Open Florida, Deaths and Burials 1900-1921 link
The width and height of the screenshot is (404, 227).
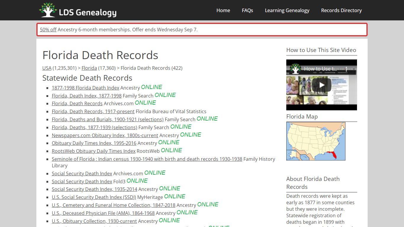tap(108, 119)
